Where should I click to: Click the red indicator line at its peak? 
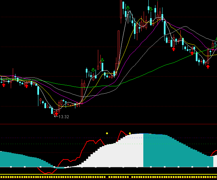point(122,131)
